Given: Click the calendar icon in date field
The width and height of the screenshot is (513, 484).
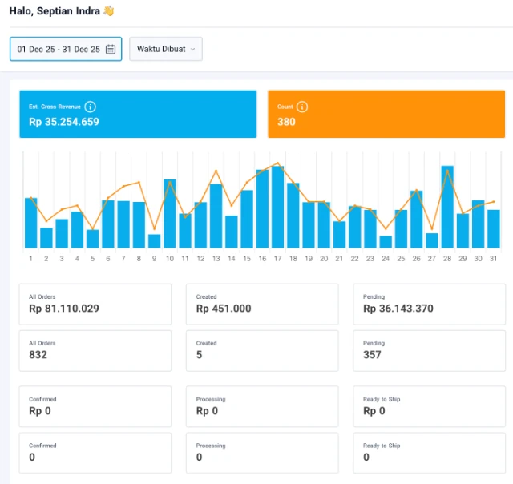Looking at the screenshot, I should (111, 49).
